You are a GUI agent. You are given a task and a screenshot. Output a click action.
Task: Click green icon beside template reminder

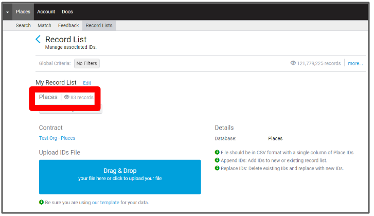[41, 202]
